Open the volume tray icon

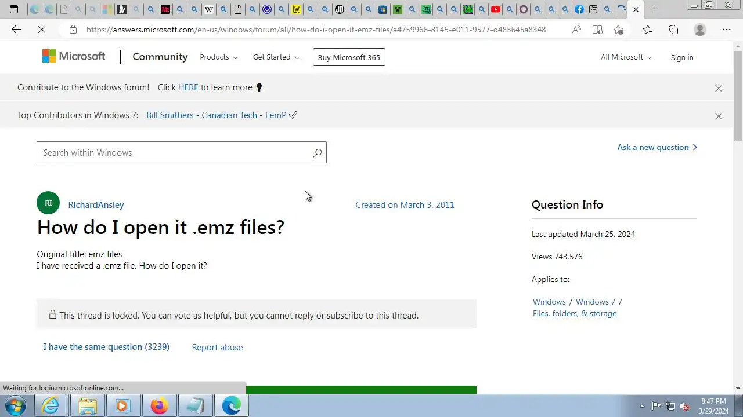[685, 406]
